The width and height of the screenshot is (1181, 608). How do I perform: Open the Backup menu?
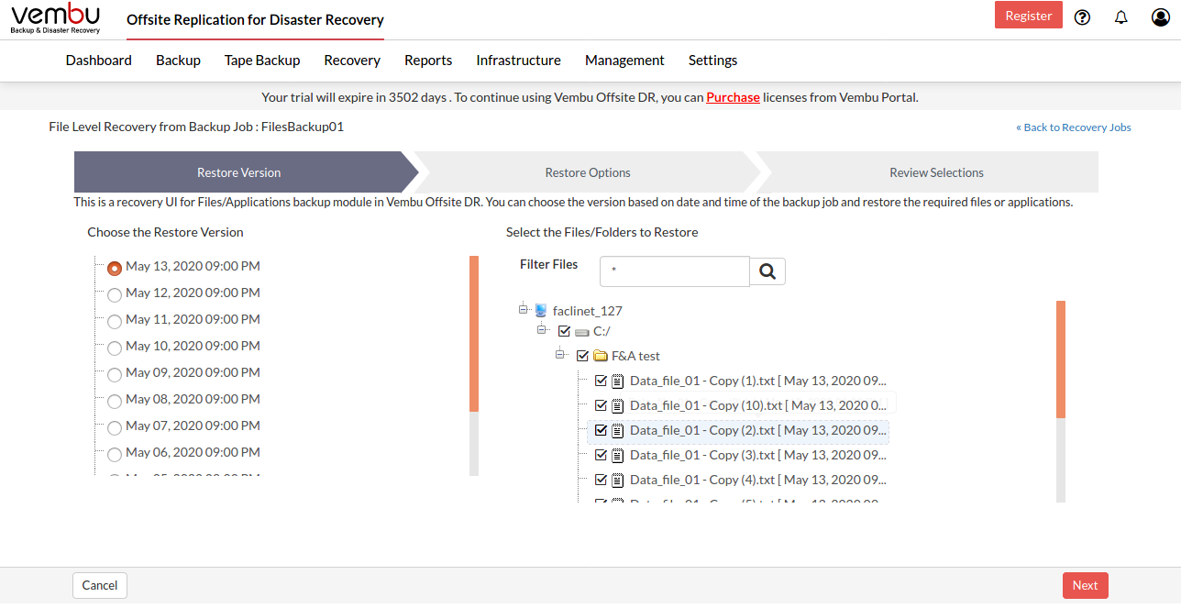178,61
